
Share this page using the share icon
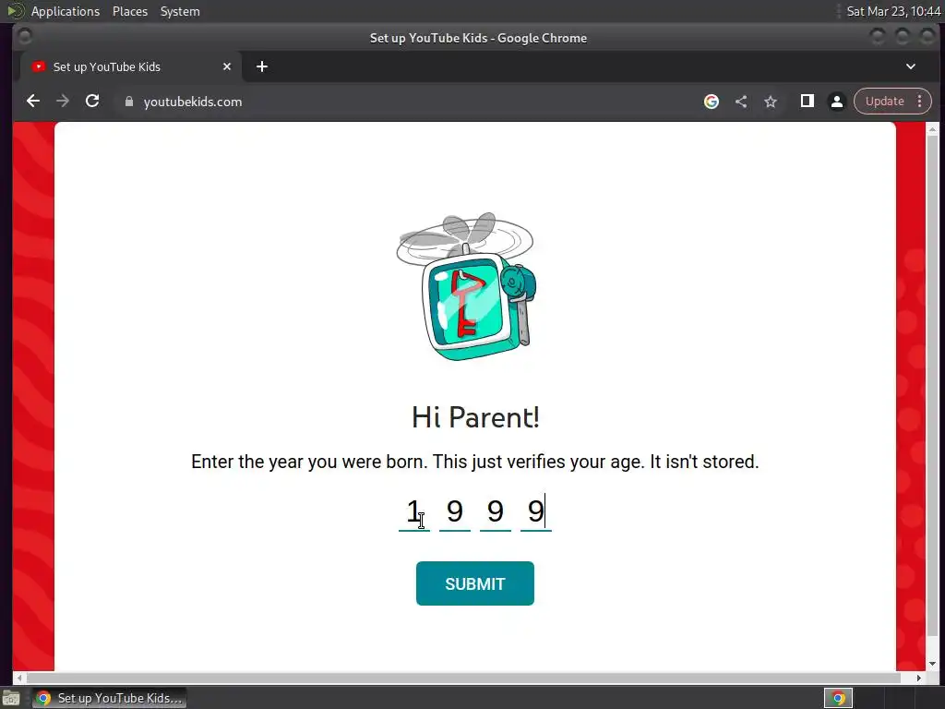pyautogui.click(x=741, y=102)
